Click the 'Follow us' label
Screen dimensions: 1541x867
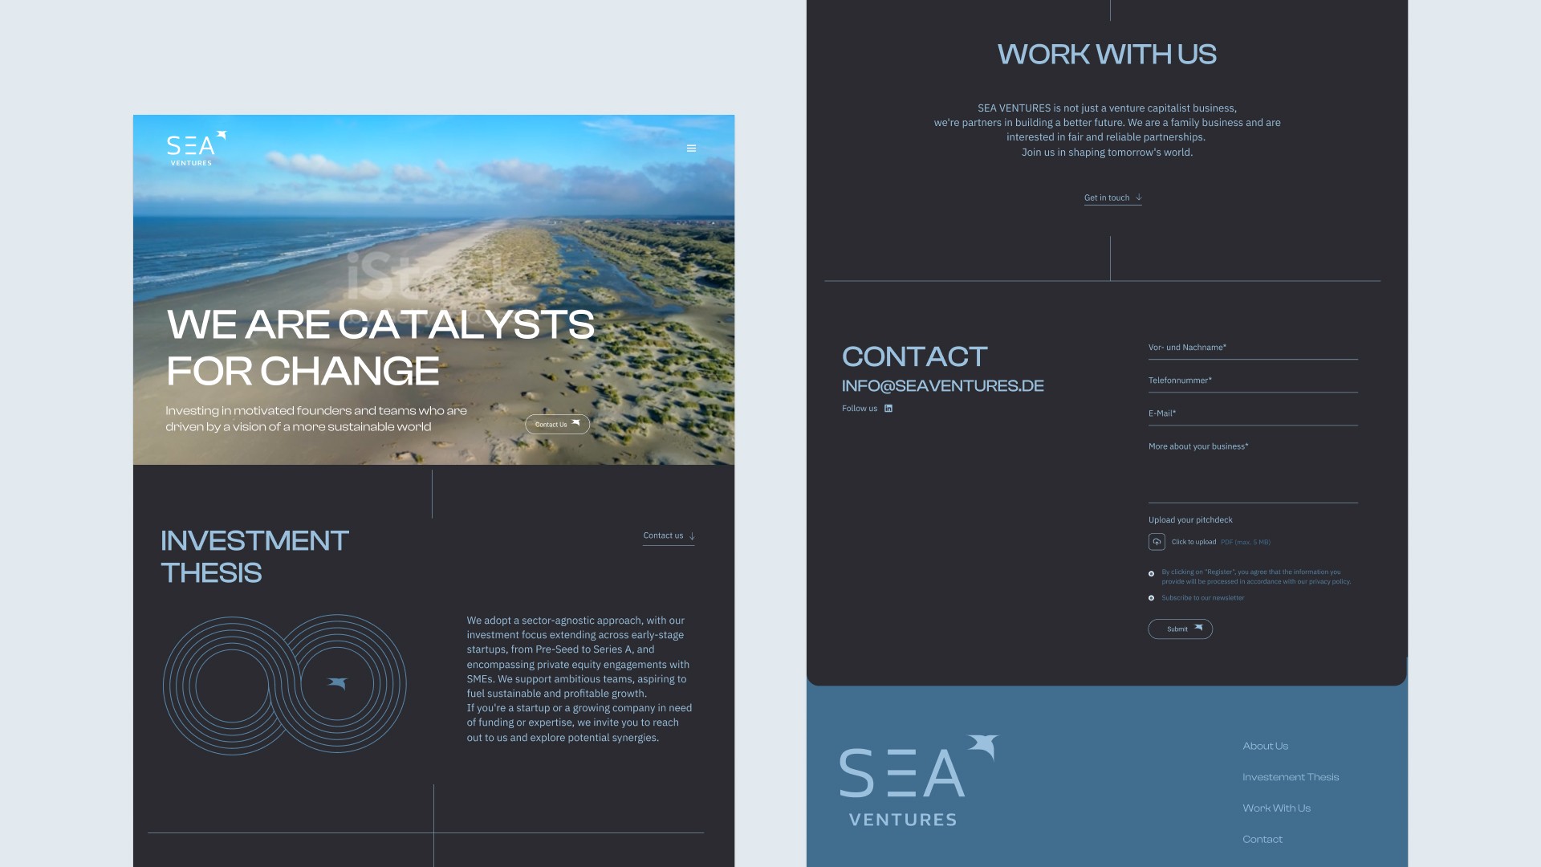click(x=859, y=409)
